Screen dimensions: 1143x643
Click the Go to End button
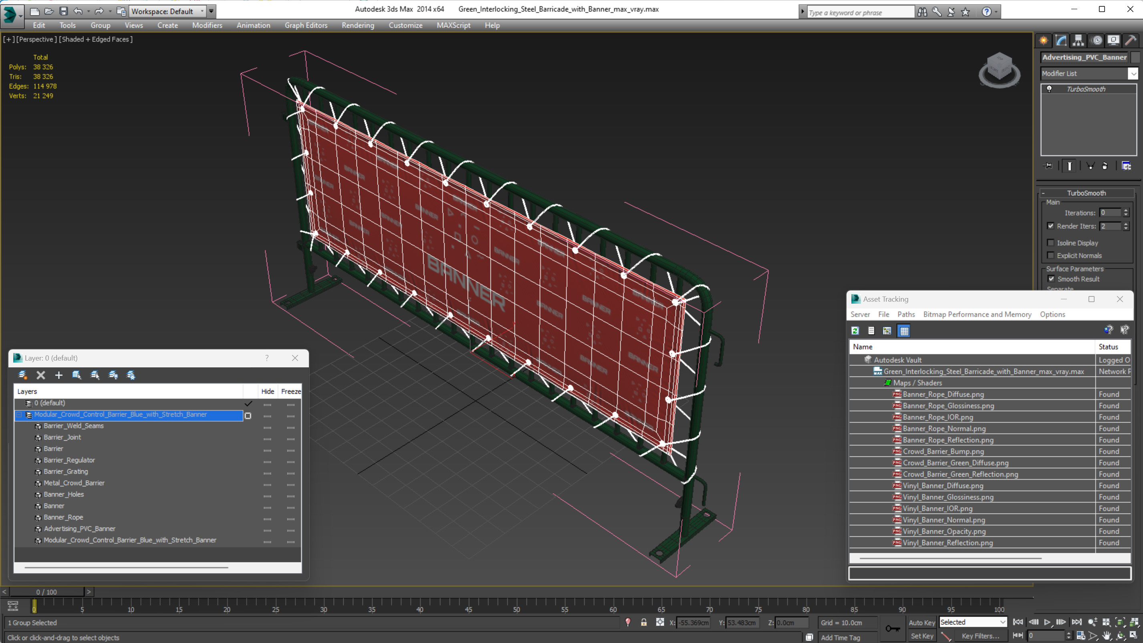1076,622
